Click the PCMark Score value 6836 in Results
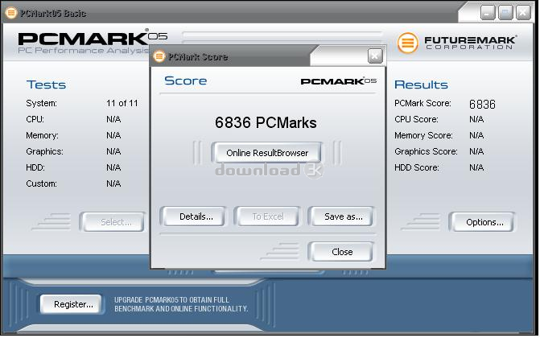Screen dimensions: 540x338 click(482, 104)
